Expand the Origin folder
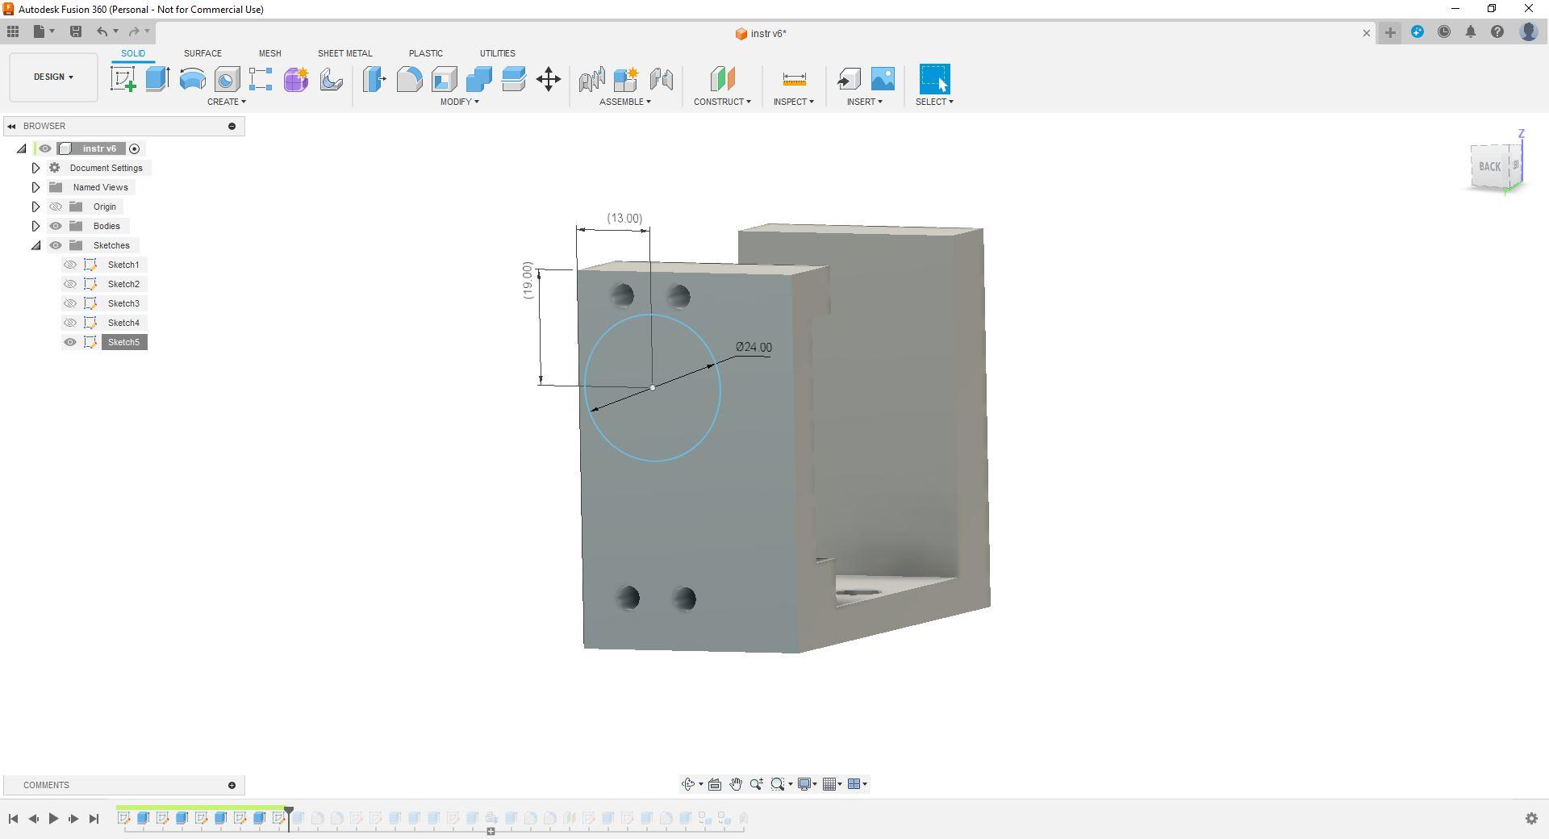The height and width of the screenshot is (839, 1549). 35,207
